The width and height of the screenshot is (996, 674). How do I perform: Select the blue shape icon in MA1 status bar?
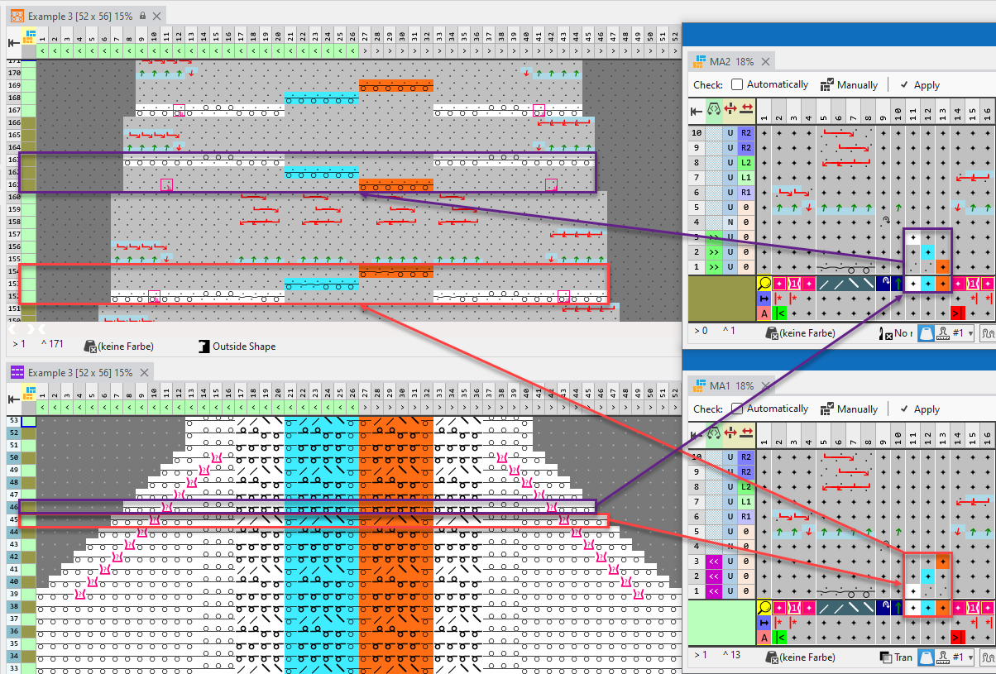point(927,657)
